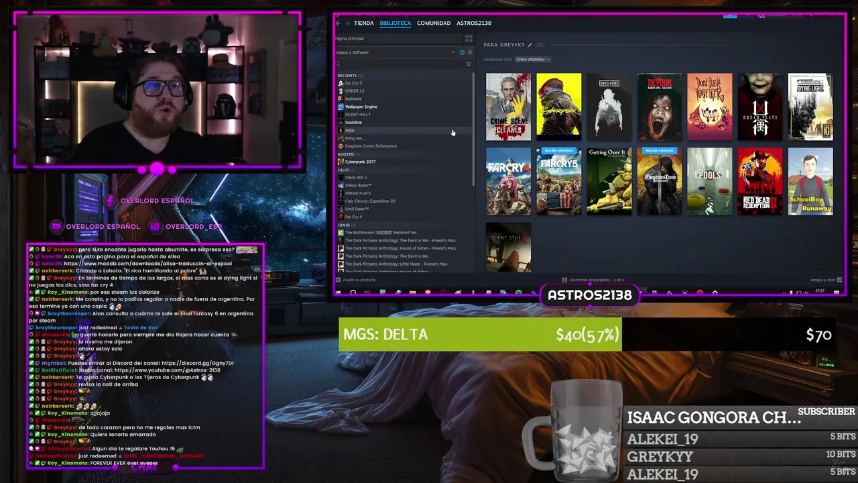
Task: Click the library search field
Action: pos(400,64)
